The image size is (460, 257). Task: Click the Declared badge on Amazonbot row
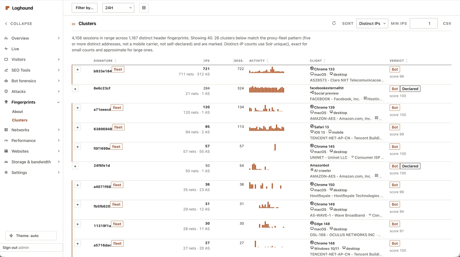point(410,166)
